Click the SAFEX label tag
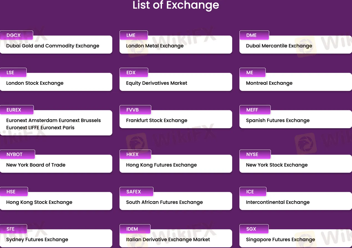This screenshot has width=352, height=248. coord(136,192)
